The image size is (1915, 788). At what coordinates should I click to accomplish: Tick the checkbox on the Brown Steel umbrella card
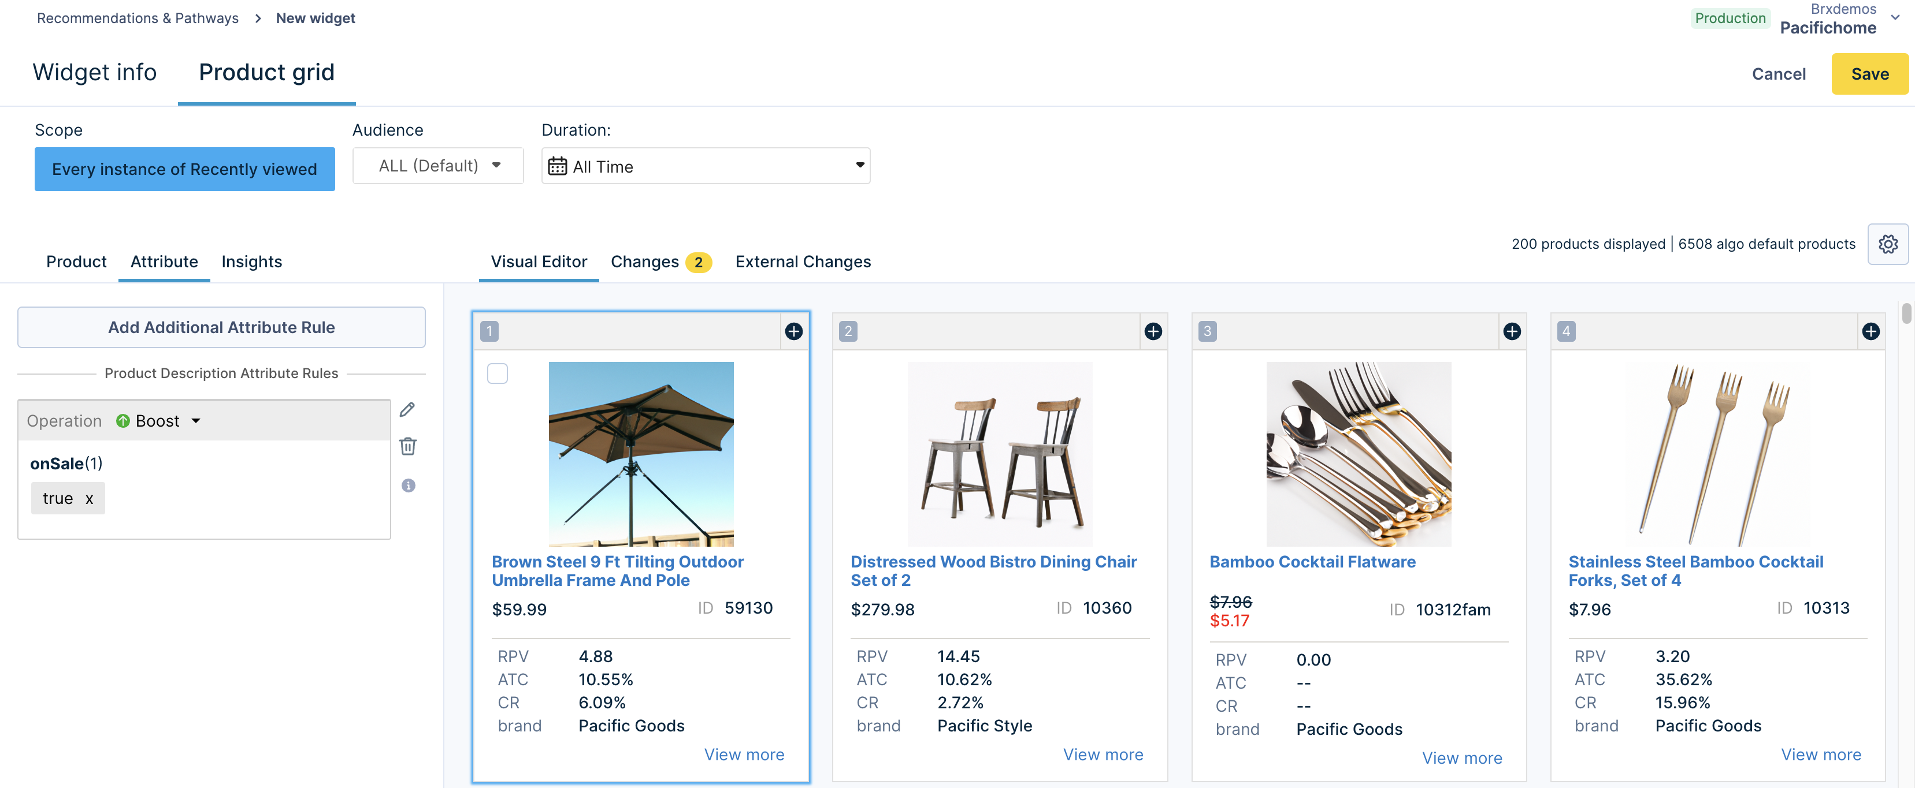click(498, 374)
